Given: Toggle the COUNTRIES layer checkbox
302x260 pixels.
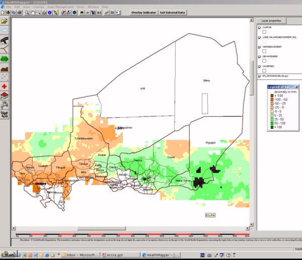Looking at the screenshot, I should [x=259, y=66].
